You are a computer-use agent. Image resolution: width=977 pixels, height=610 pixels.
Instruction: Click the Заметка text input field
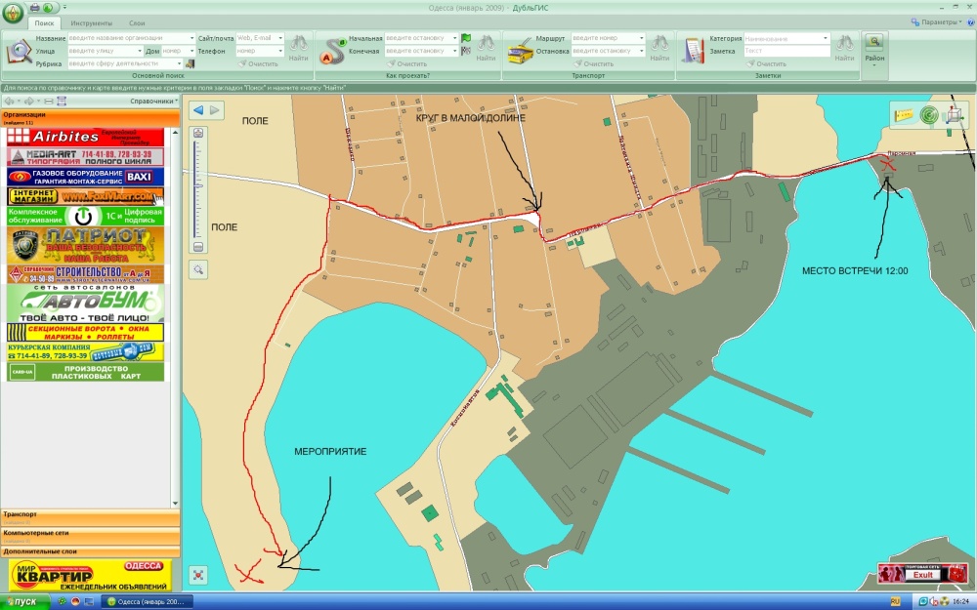coord(786,51)
